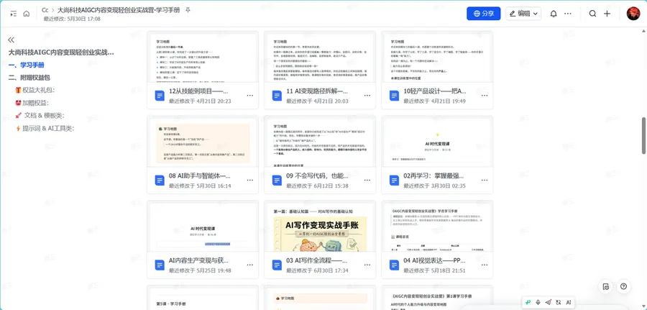The image size is (647, 310).
Task: Go to the home page icon
Action: tap(27, 14)
